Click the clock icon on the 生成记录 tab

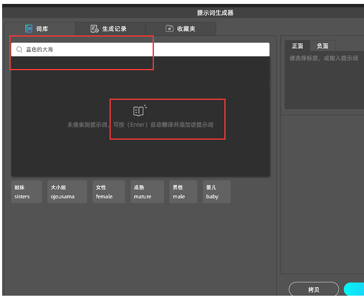click(94, 28)
